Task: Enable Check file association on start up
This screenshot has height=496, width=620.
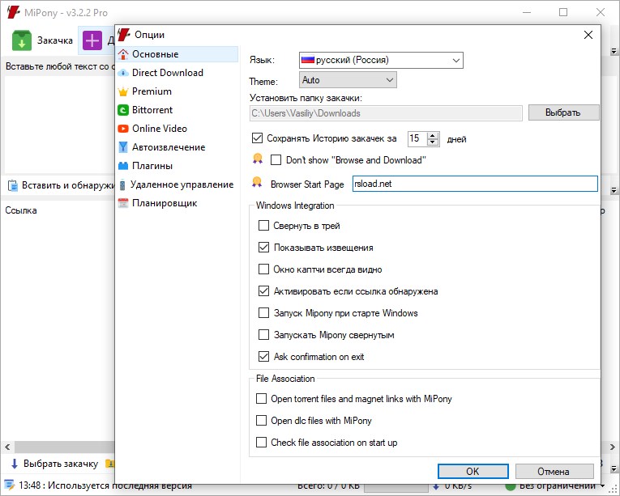Action: click(x=261, y=442)
